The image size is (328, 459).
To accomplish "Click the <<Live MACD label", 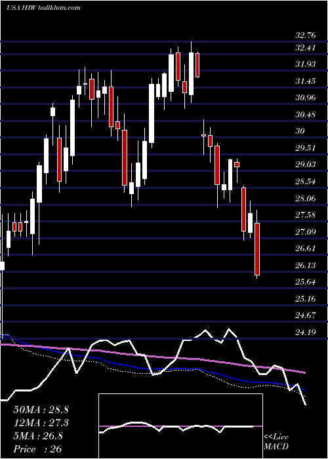I will (276, 442).
